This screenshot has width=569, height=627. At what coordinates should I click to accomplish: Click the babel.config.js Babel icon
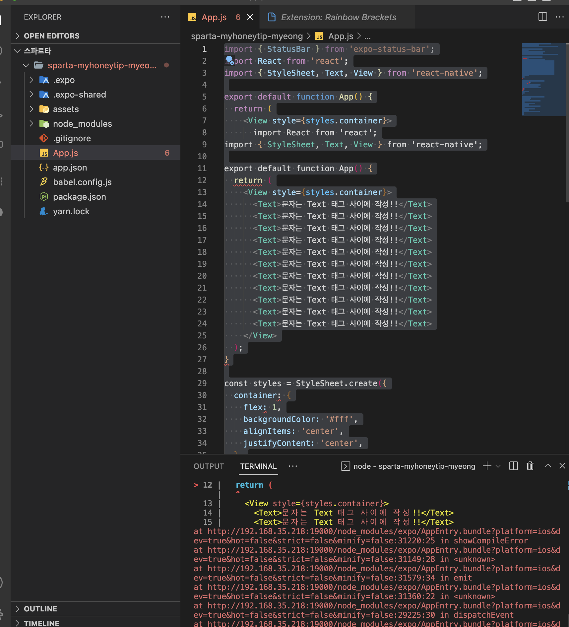(44, 182)
